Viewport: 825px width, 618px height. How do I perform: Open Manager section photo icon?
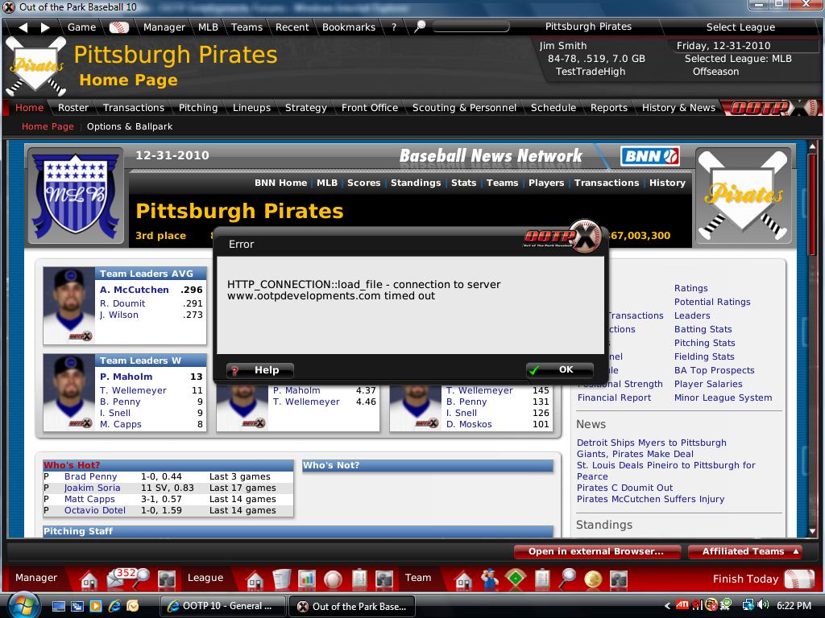167,579
